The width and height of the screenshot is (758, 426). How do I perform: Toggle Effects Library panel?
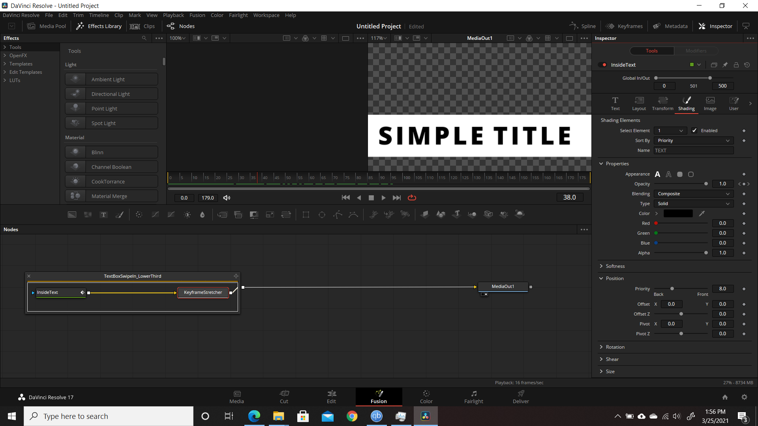point(99,26)
